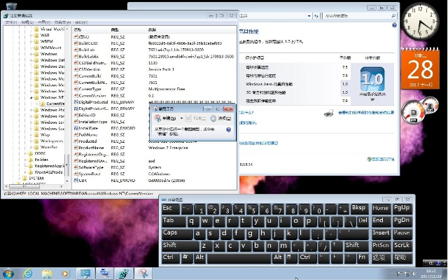Open address bar dropdown in performance window

pyautogui.click(x=309, y=16)
